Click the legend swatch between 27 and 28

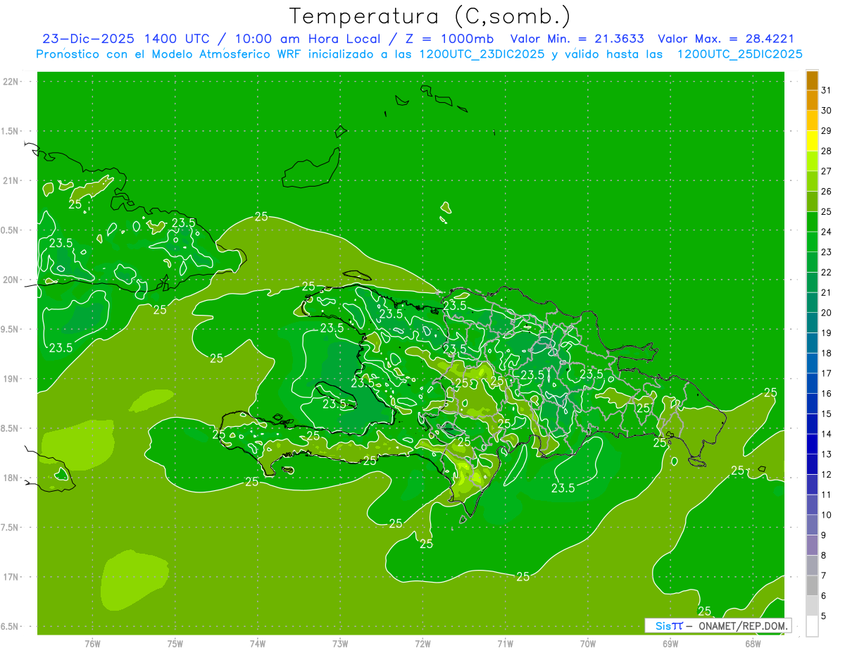point(812,161)
